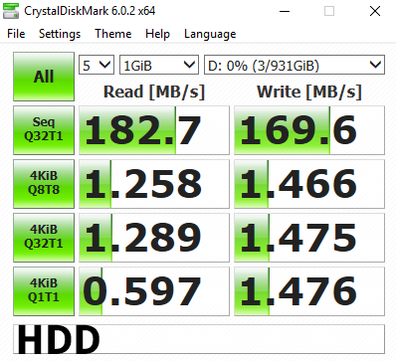Viewport: 396px width, 361px height.
Task: Click the 4KiB Q1T1 write value 1.476
Action: (309, 291)
